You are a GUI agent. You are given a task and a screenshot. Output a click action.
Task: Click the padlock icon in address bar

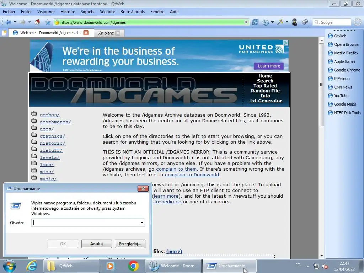tap(57, 22)
